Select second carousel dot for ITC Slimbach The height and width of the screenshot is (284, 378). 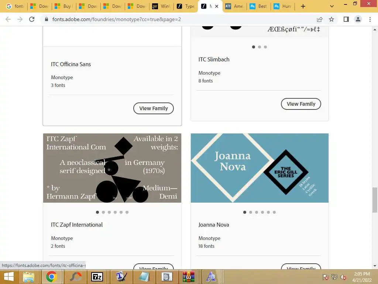[260, 47]
